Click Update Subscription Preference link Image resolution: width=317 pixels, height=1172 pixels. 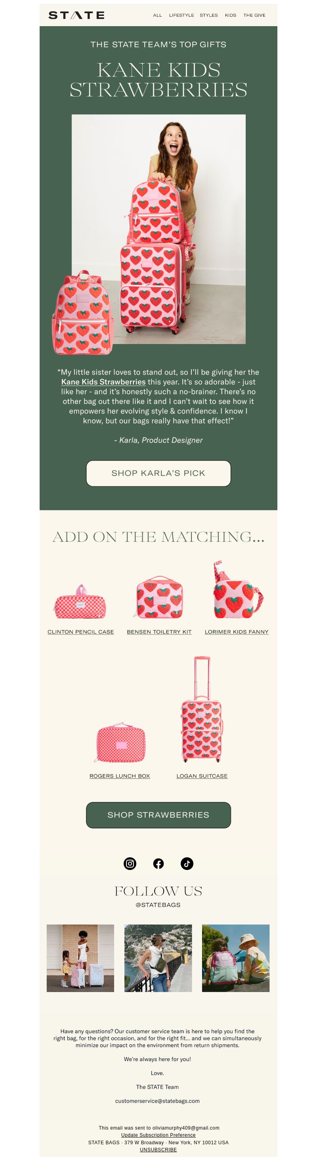pos(158,1135)
